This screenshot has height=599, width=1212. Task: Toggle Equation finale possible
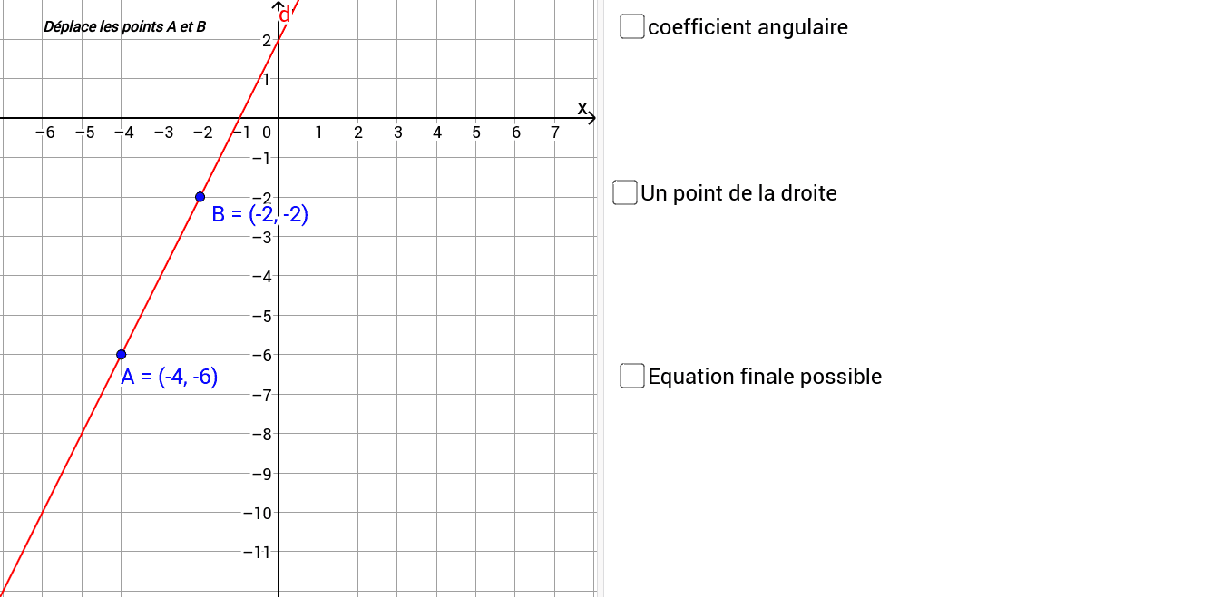631,375
